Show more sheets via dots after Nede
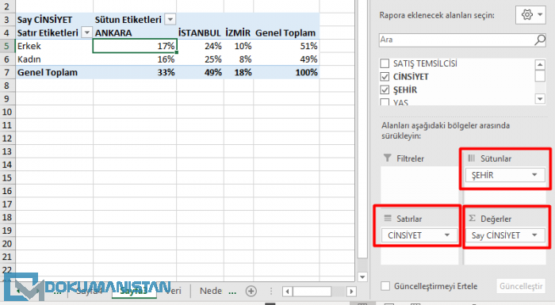Viewport: 555px width, 305px height. [232, 293]
